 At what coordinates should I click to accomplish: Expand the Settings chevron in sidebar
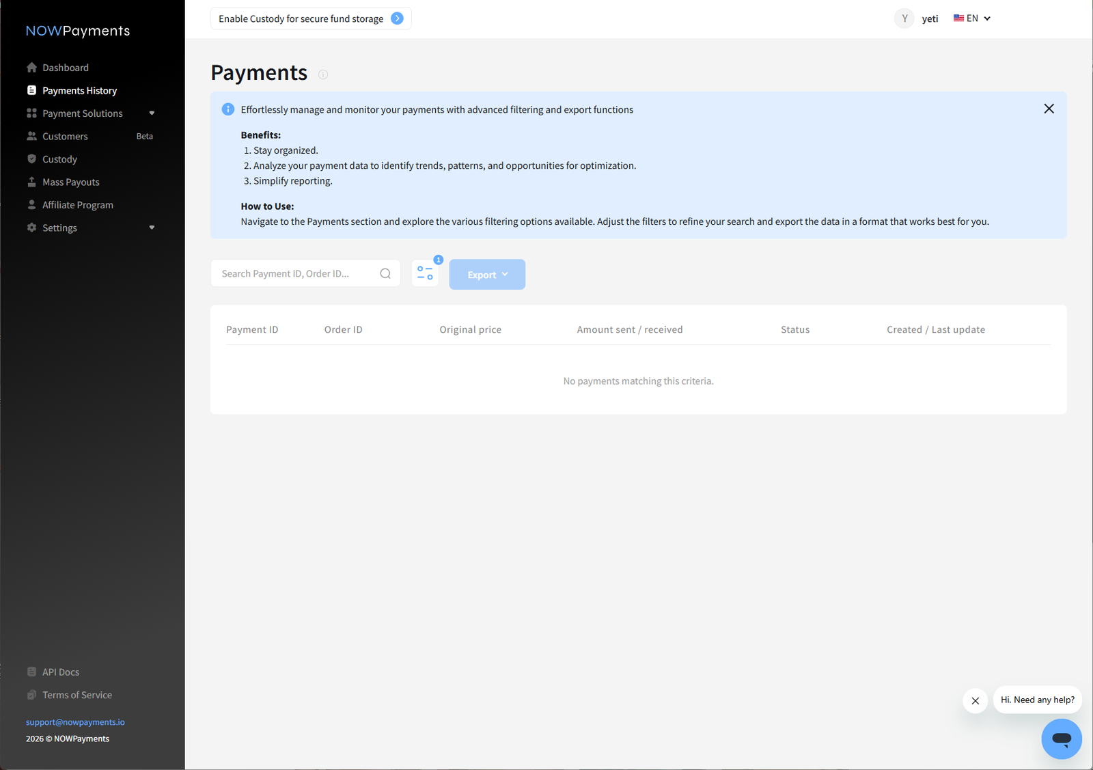[151, 228]
